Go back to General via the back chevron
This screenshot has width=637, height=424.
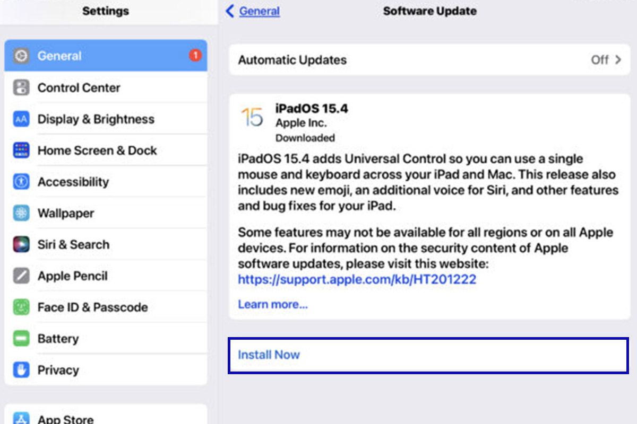[229, 11]
